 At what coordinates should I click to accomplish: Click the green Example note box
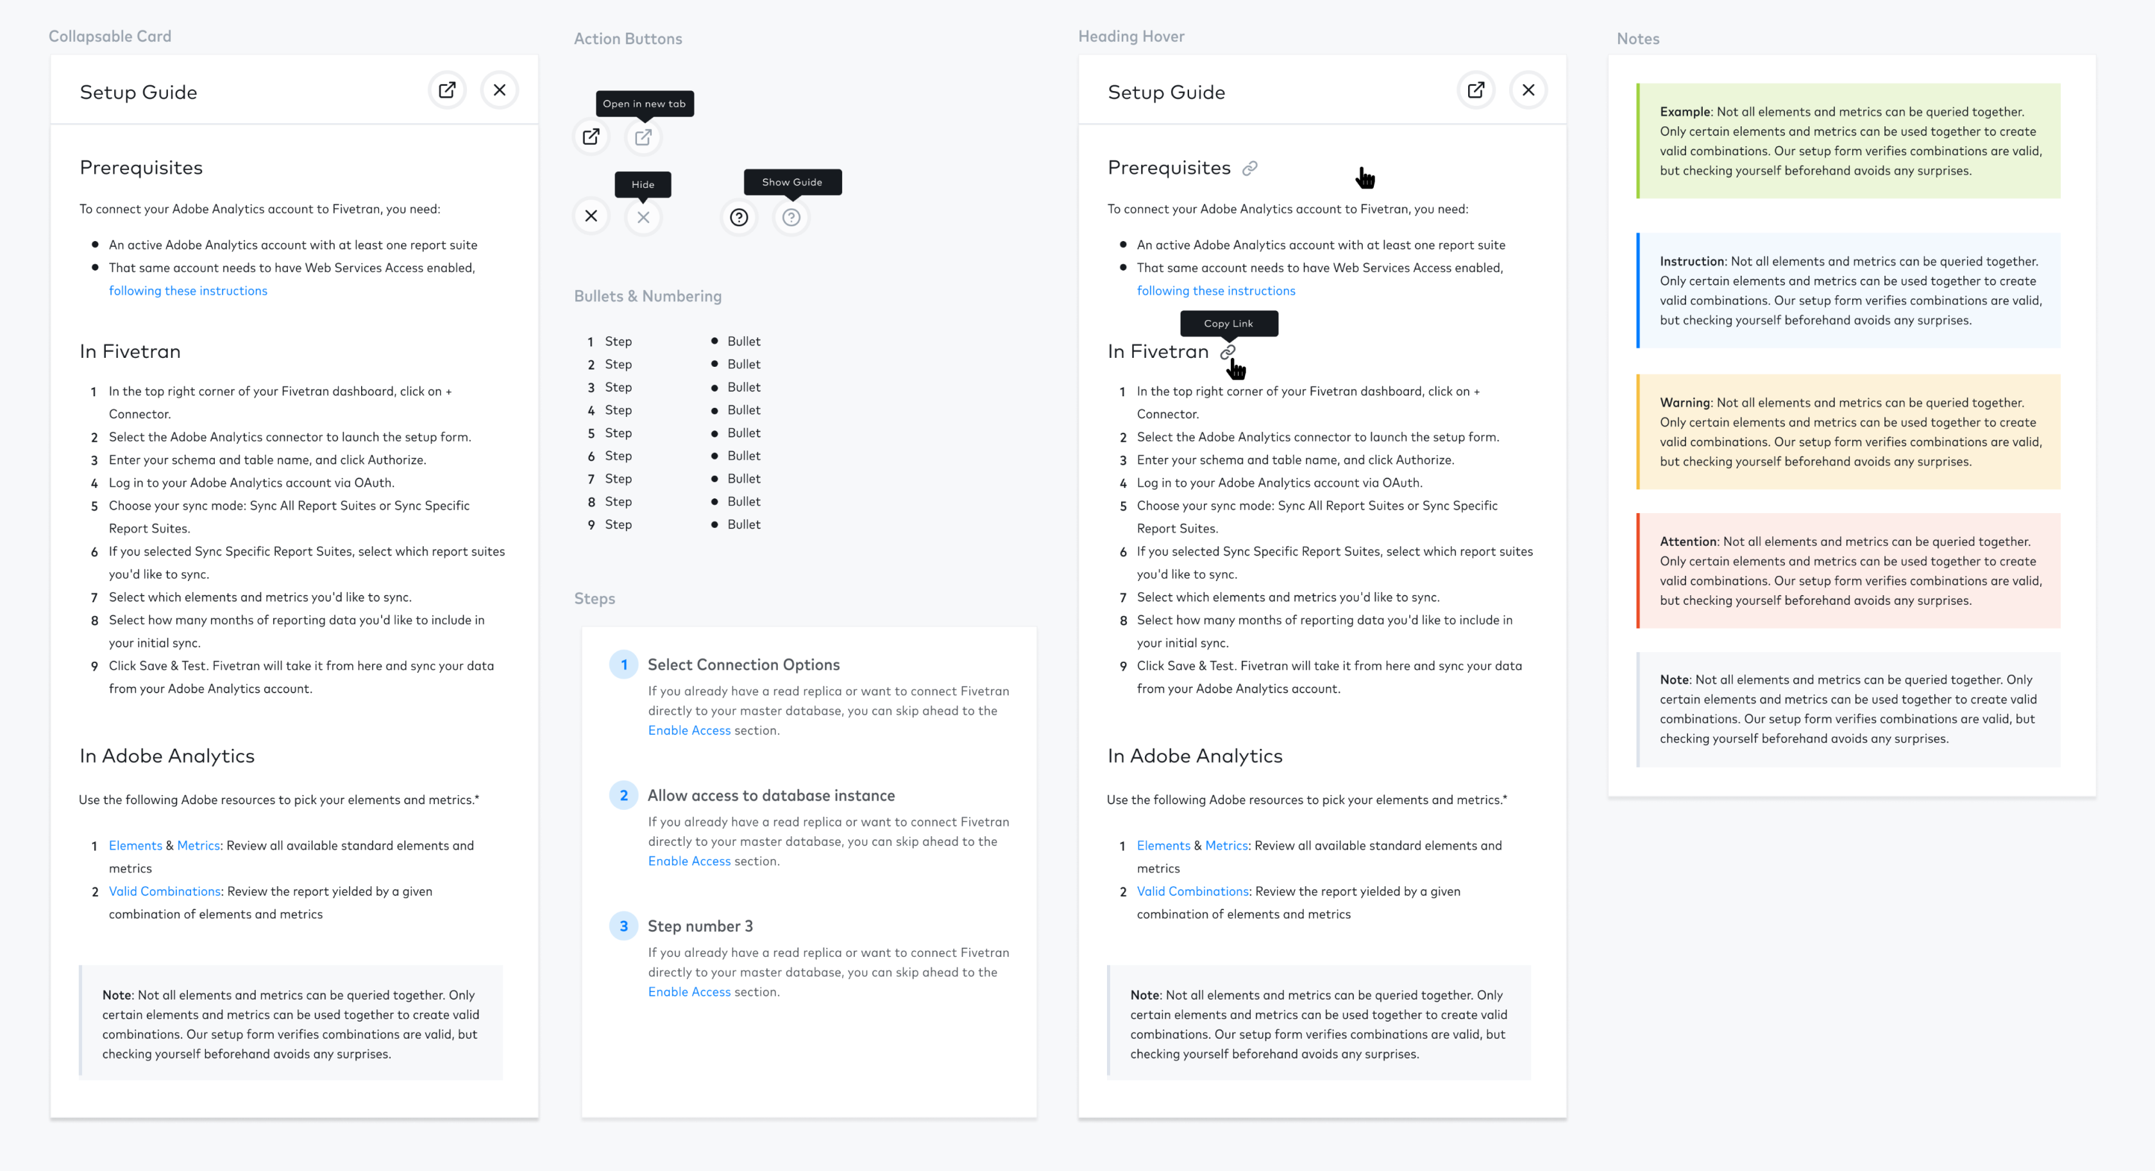pos(1849,140)
